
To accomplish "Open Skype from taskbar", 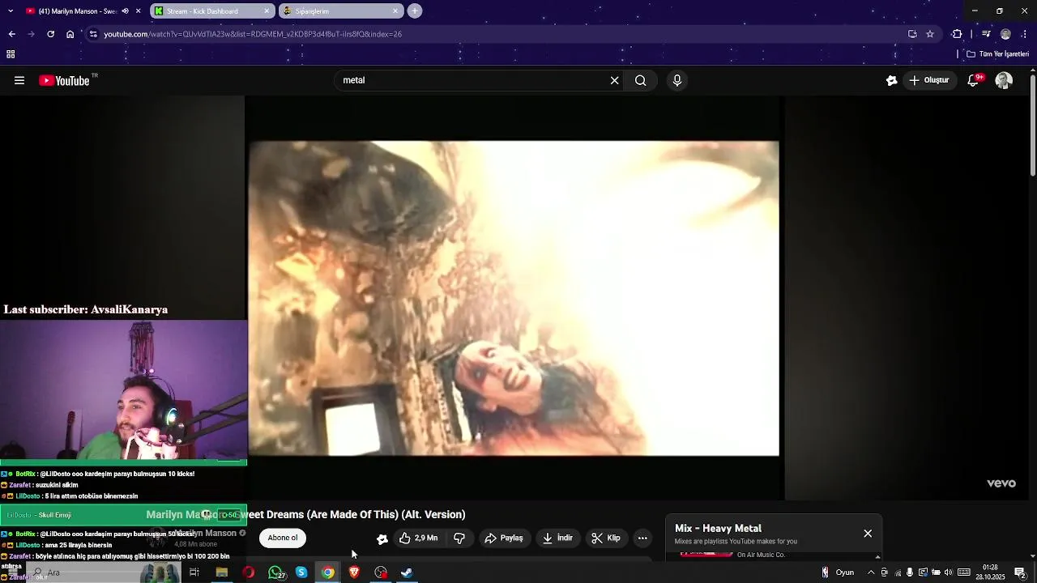I will [x=301, y=572].
